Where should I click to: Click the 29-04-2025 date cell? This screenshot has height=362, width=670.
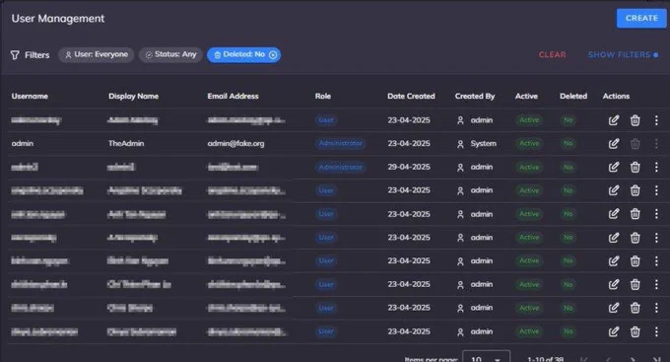409,167
